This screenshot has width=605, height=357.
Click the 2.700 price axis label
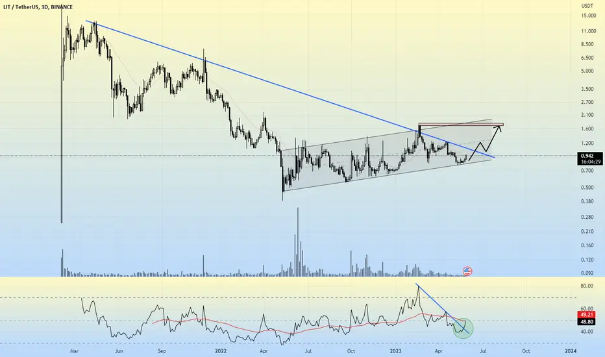tap(587, 103)
